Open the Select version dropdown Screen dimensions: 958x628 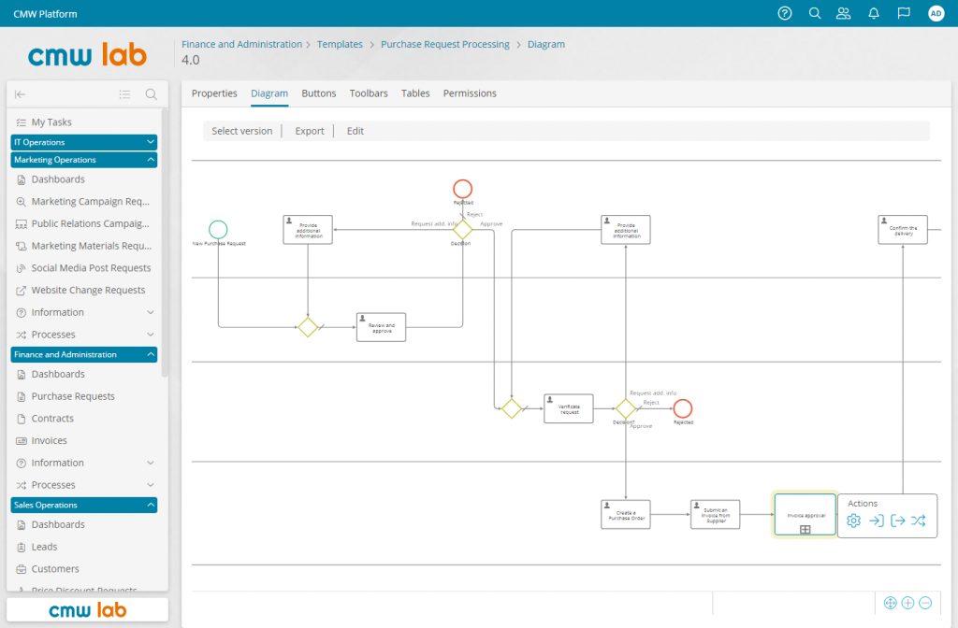click(241, 130)
